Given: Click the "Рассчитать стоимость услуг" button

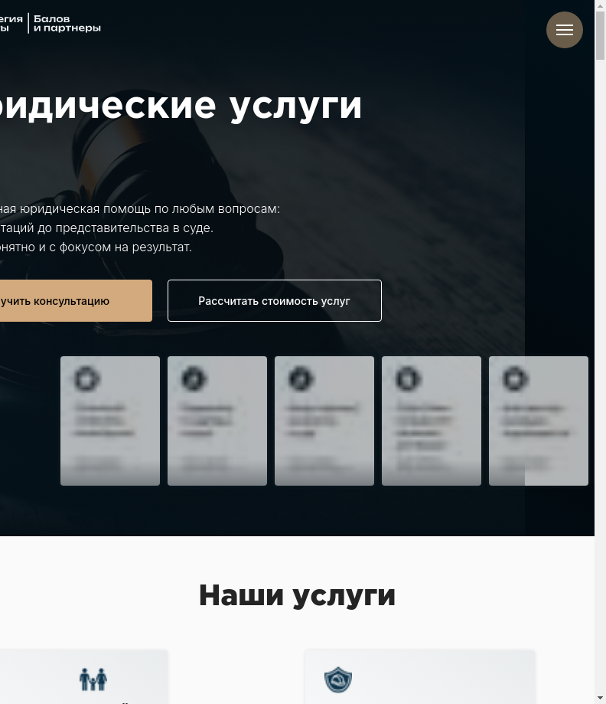Looking at the screenshot, I should [x=275, y=301].
